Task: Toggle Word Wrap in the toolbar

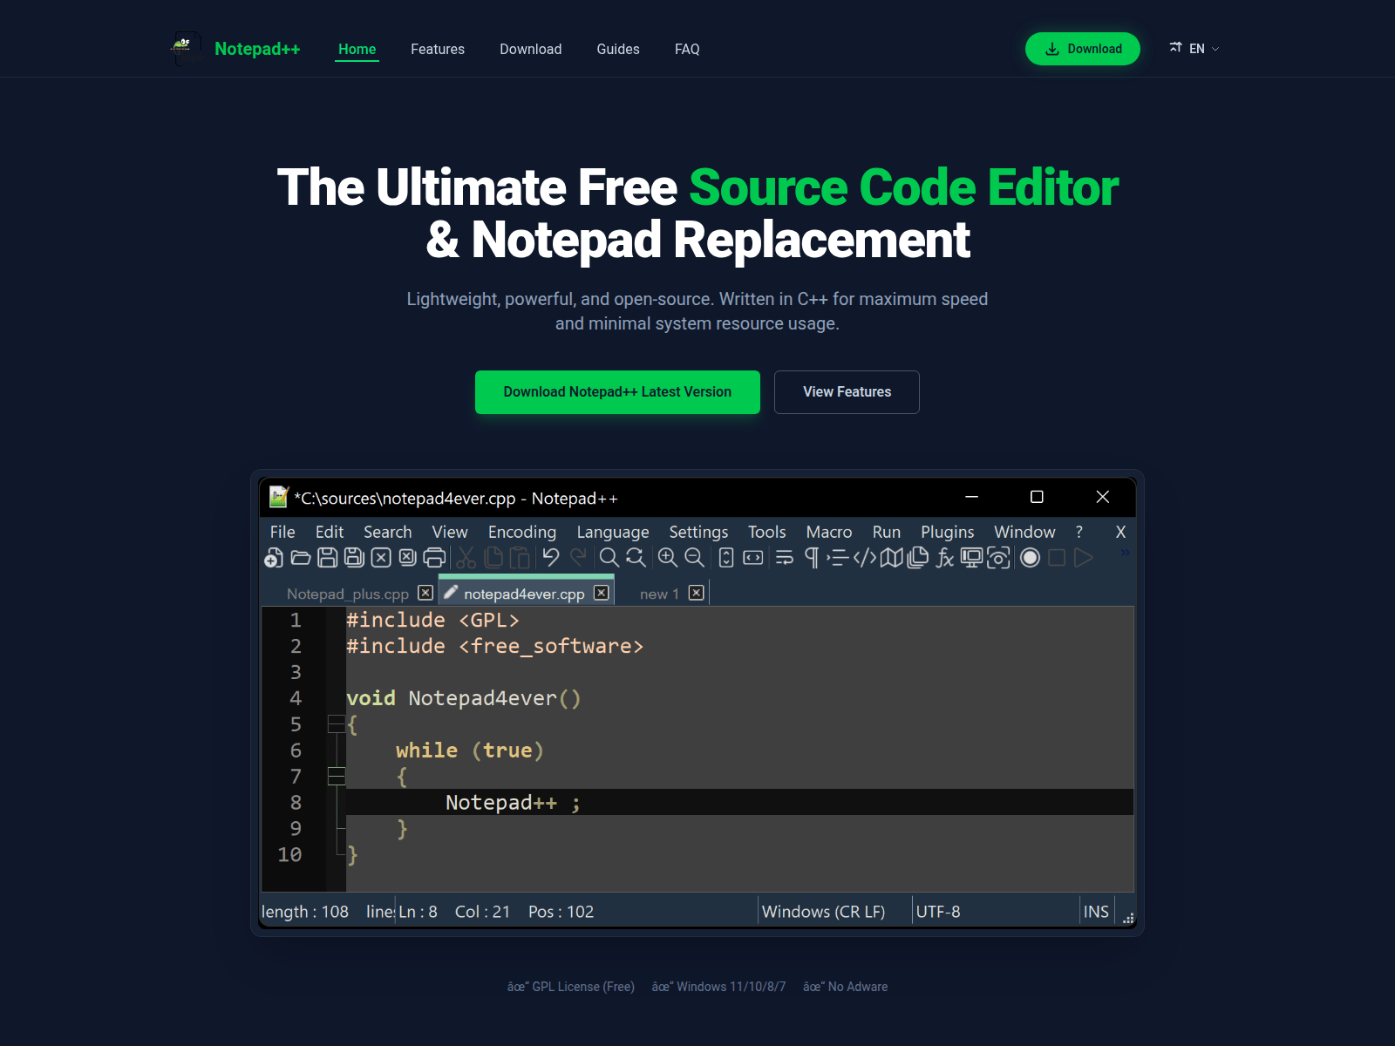Action: point(785,558)
